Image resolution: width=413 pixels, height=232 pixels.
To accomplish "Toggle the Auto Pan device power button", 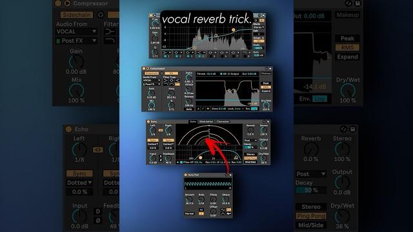I will (185, 175).
